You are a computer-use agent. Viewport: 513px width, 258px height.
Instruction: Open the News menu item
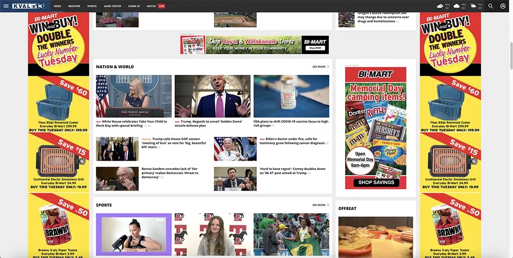(x=57, y=6)
